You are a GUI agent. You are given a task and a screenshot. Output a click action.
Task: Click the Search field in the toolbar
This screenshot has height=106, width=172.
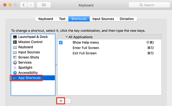(149, 5)
